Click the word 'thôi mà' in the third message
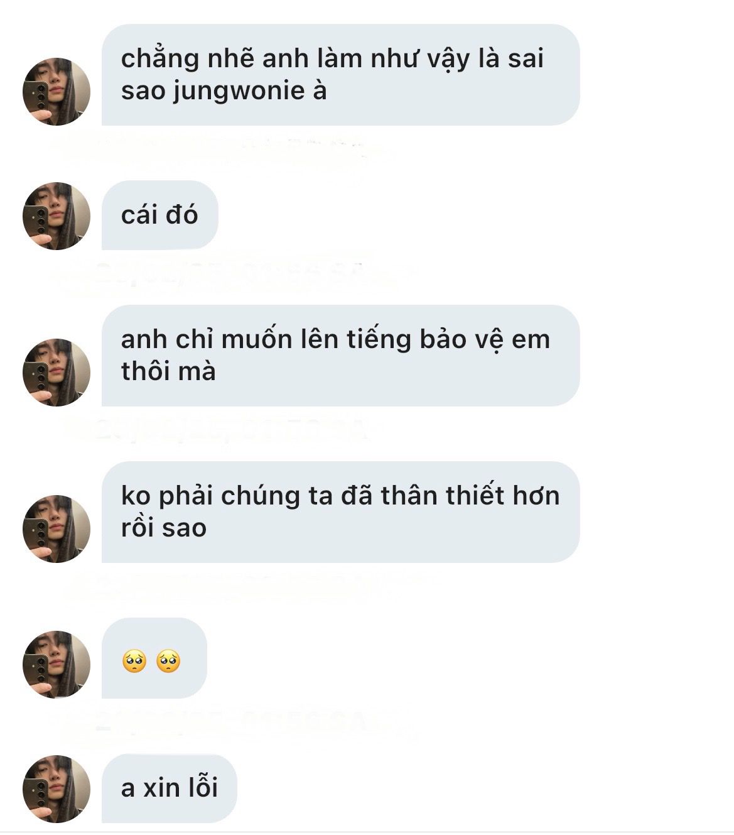734x835 pixels. (168, 371)
